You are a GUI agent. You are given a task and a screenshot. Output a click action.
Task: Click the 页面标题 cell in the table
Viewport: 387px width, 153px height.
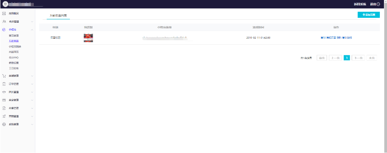point(55,38)
